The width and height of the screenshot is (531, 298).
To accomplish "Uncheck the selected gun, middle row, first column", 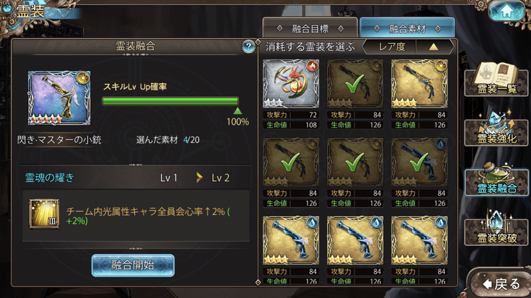I will point(291,162).
